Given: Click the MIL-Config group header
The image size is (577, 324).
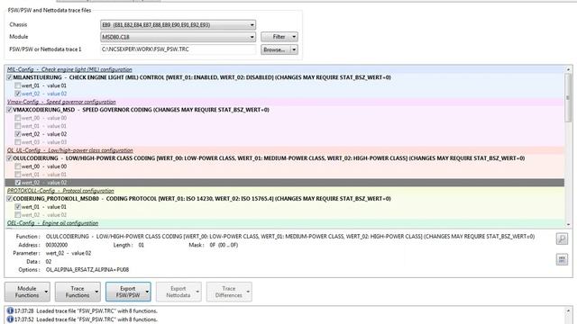Looking at the screenshot, I should [69, 69].
